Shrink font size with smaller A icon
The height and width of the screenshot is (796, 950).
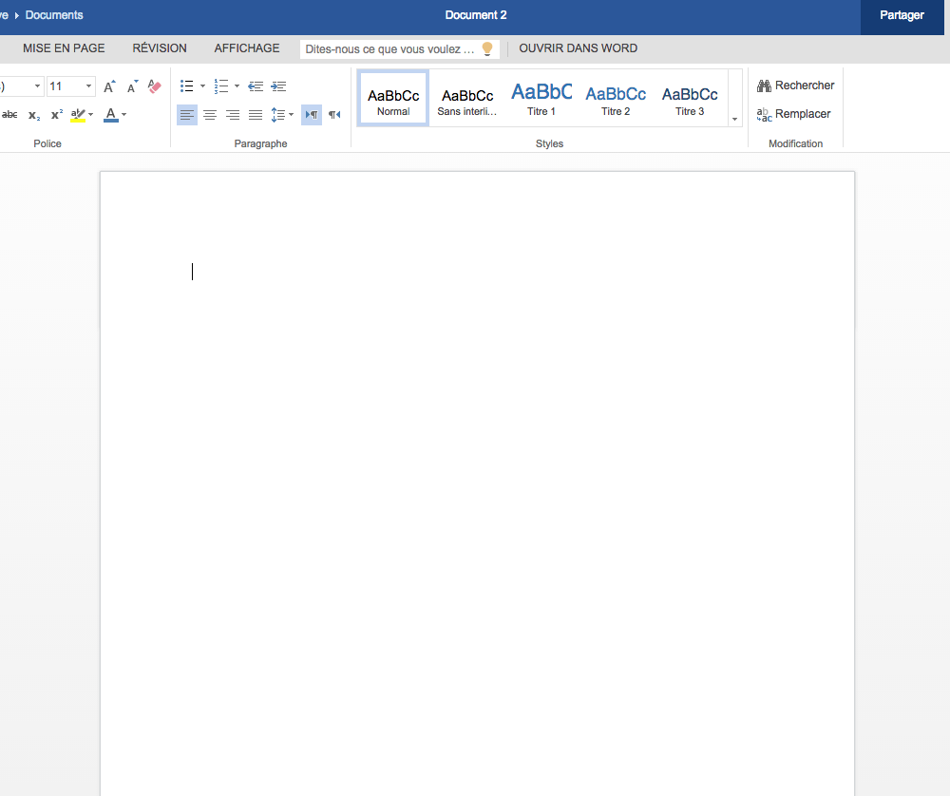(x=133, y=86)
